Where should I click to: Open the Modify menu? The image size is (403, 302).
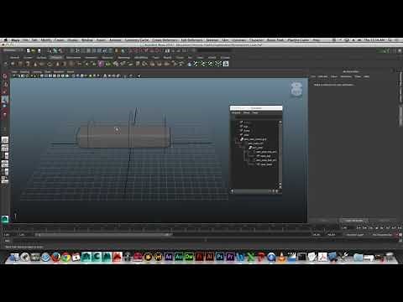(x=46, y=40)
